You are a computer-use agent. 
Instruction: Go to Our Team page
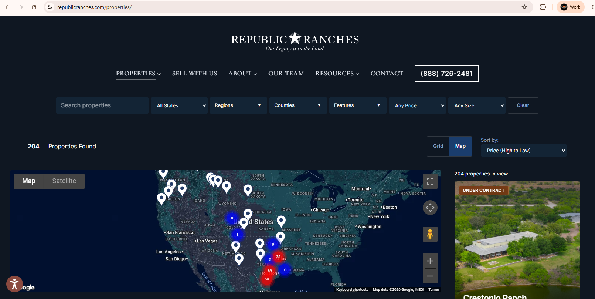286,73
